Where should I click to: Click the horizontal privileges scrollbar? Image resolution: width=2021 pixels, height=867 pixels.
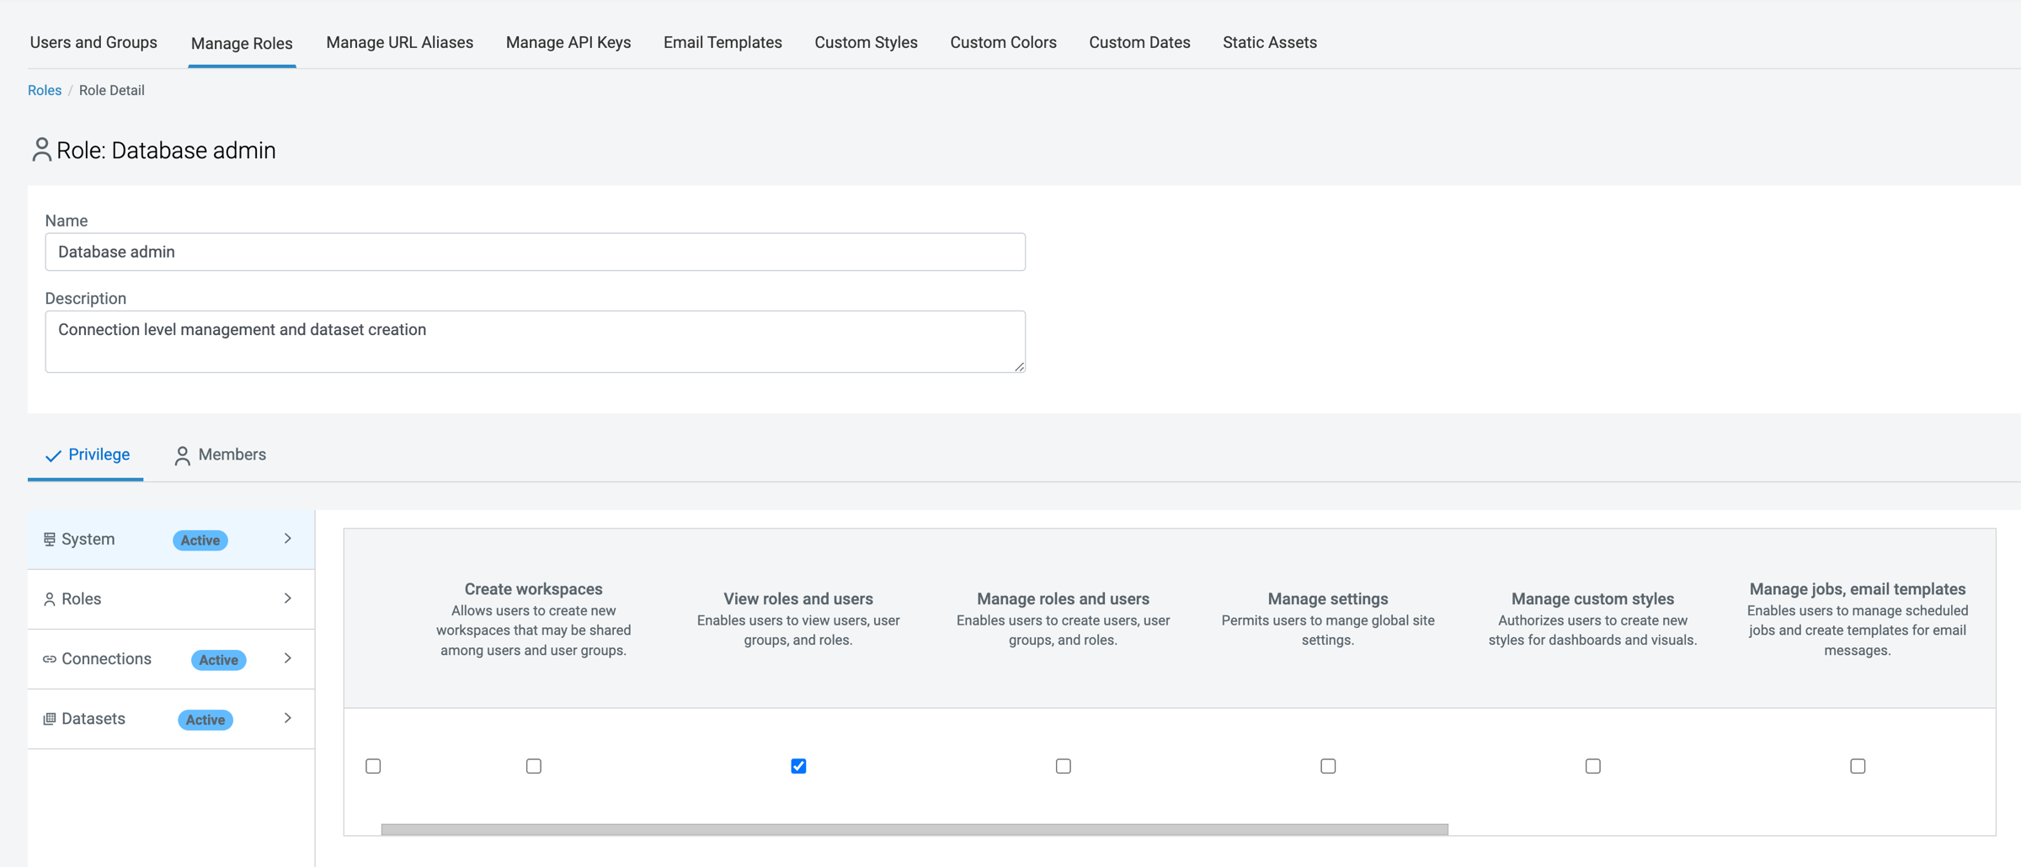click(x=914, y=829)
